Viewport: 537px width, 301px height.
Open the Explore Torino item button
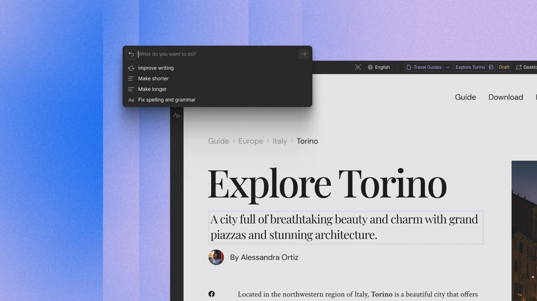470,67
